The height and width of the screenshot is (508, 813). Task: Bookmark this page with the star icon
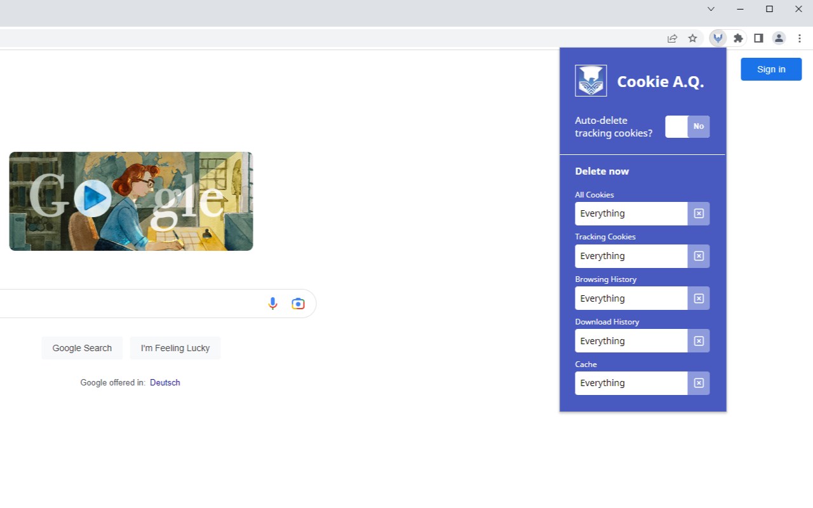coord(692,38)
